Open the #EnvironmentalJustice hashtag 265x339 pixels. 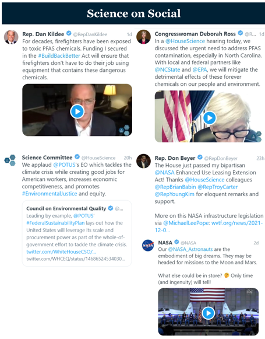click(50, 194)
